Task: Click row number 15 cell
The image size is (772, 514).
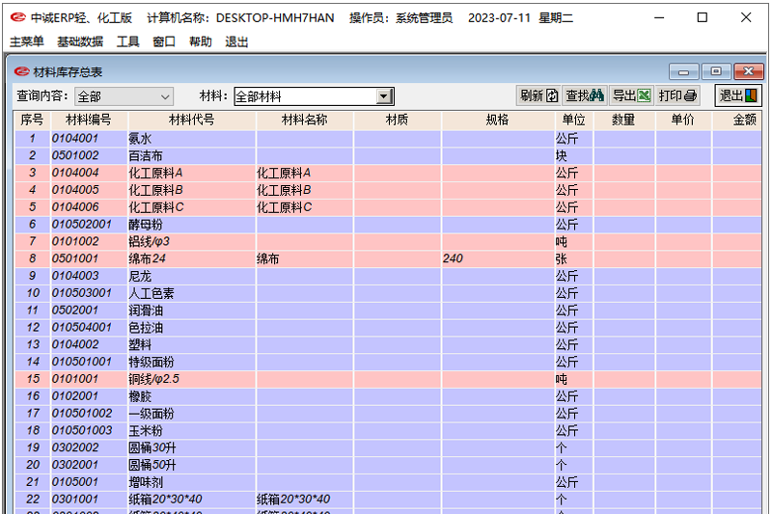Action: coord(32,379)
